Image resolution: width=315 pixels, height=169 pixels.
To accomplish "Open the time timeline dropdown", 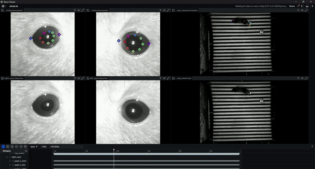I will (x=34, y=147).
